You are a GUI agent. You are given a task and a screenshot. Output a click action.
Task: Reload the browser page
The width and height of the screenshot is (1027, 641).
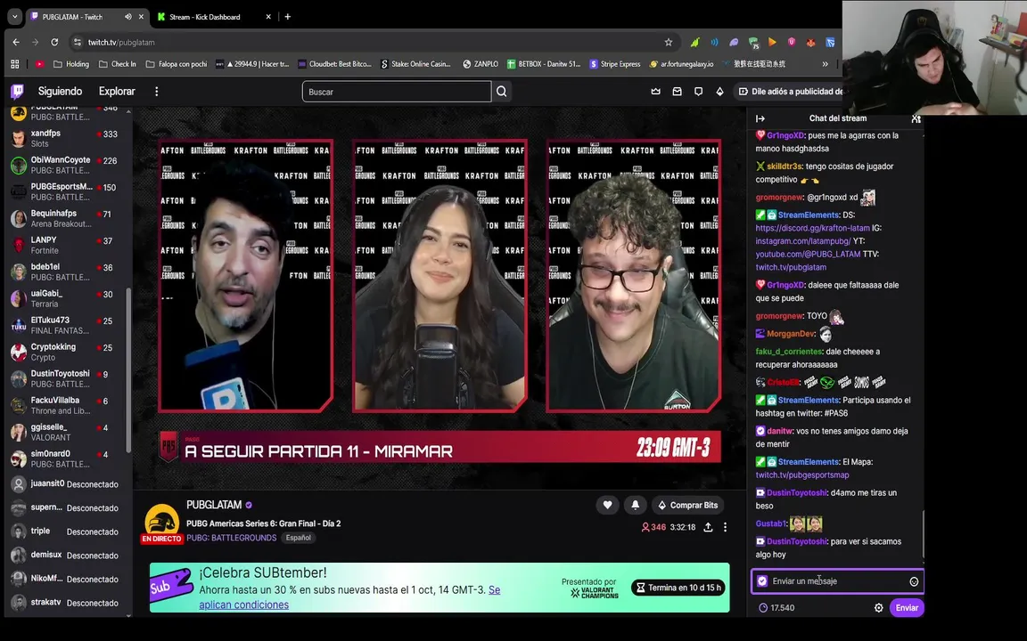[x=54, y=42]
